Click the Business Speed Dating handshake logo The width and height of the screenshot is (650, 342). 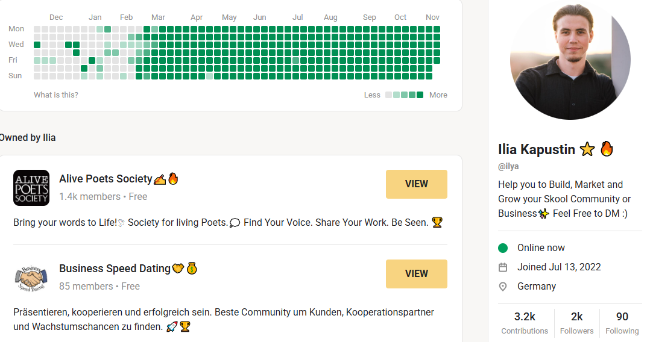[31, 278]
